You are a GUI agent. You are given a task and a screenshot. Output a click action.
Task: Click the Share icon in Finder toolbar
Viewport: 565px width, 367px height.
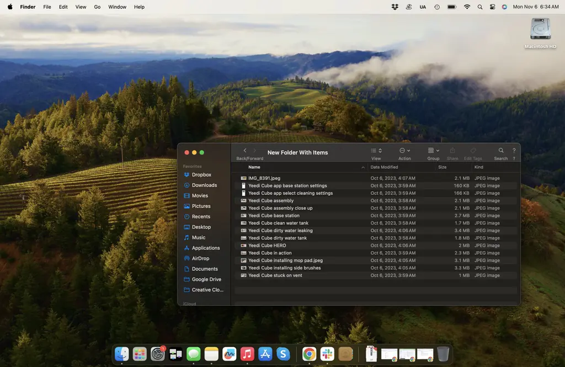[452, 151]
